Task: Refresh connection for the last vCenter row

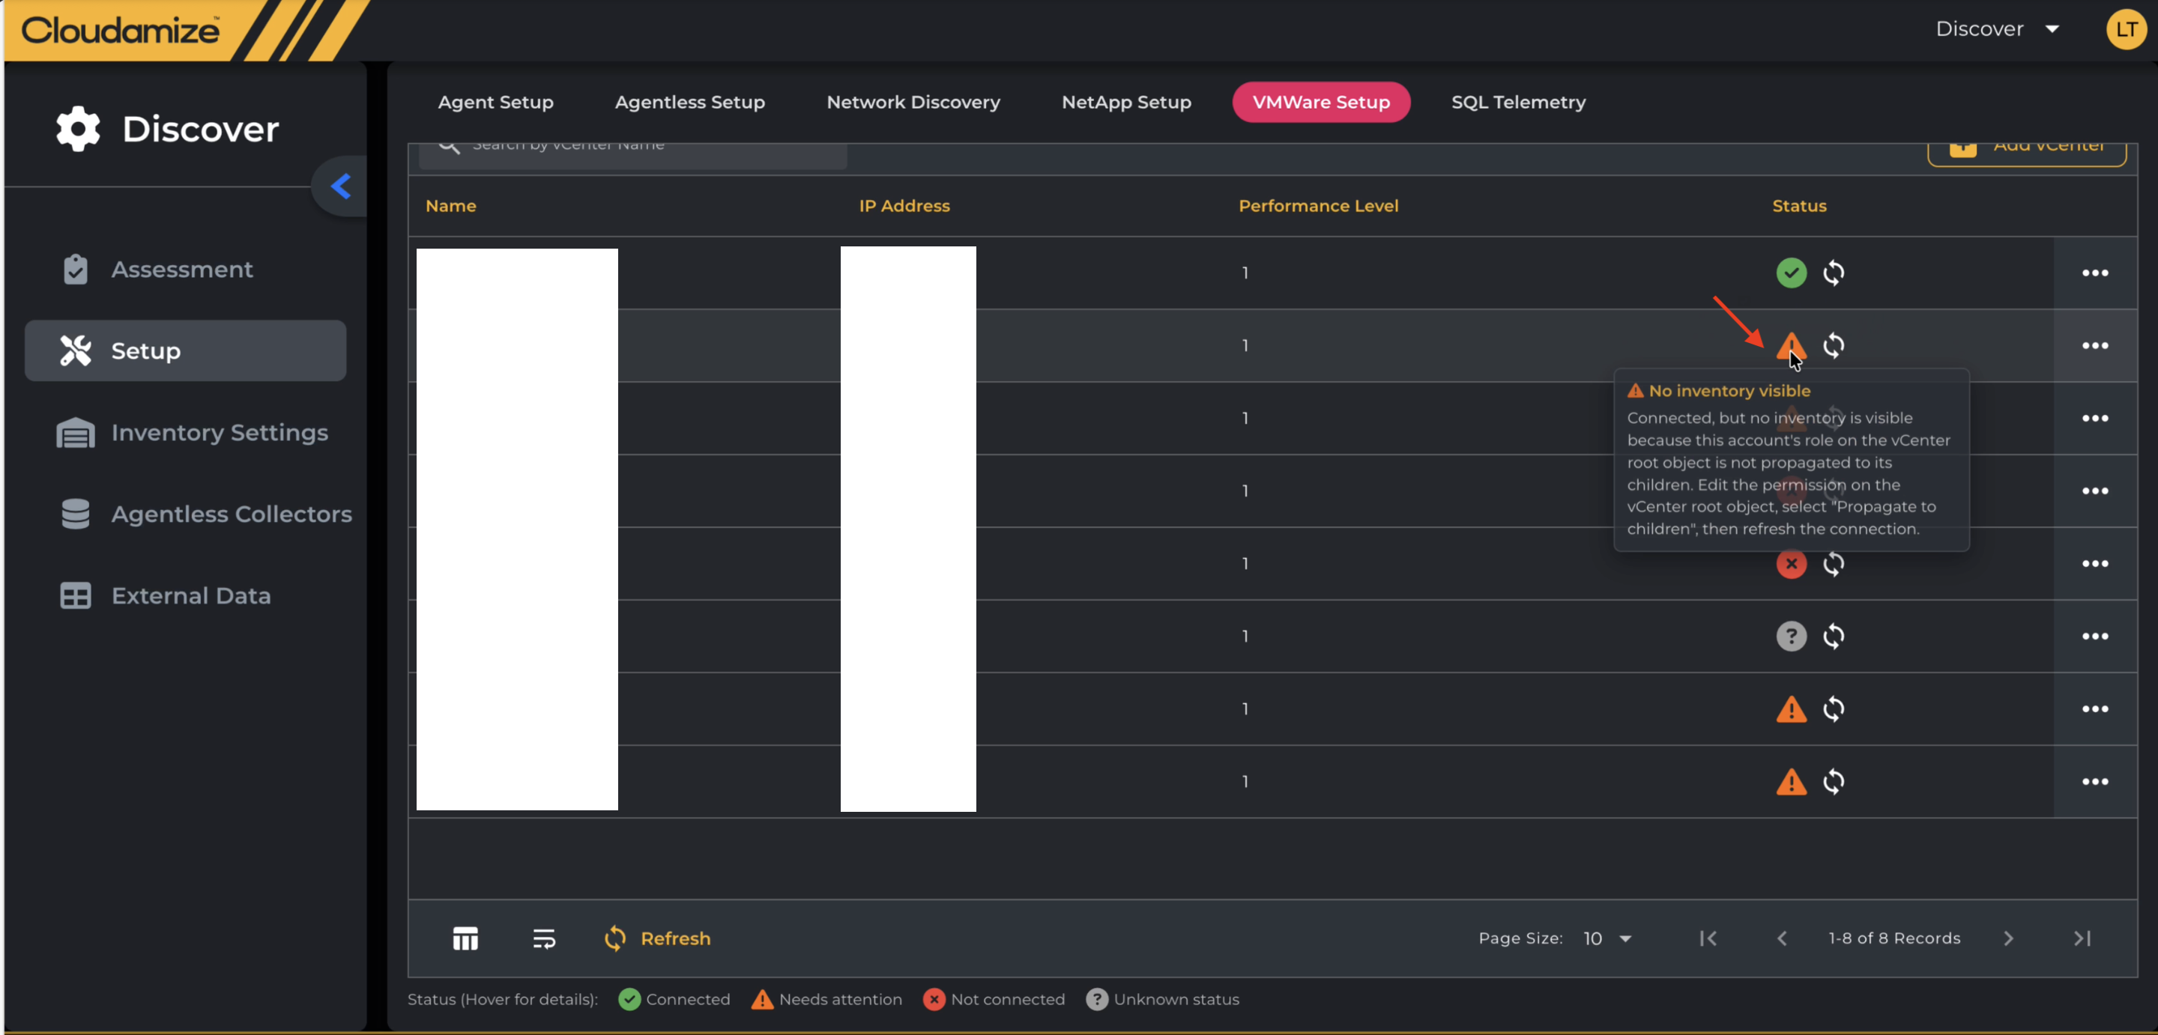Action: click(x=1833, y=782)
